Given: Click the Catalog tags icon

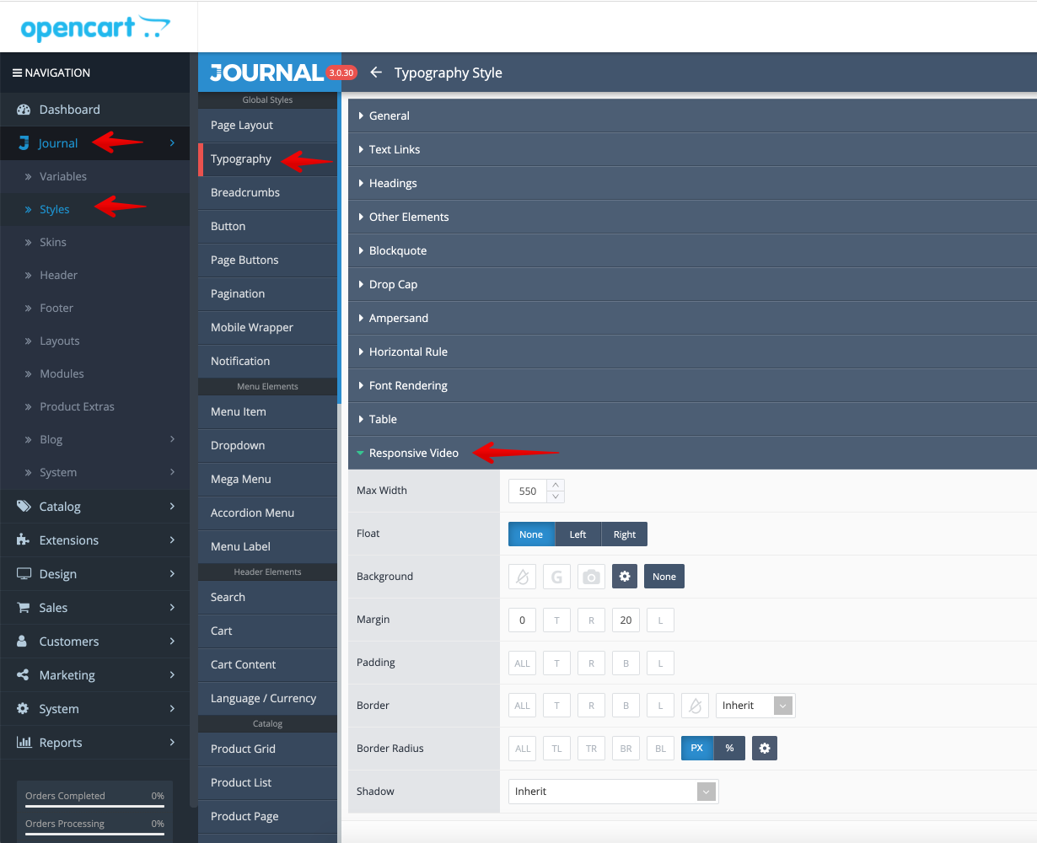Looking at the screenshot, I should coord(24,507).
